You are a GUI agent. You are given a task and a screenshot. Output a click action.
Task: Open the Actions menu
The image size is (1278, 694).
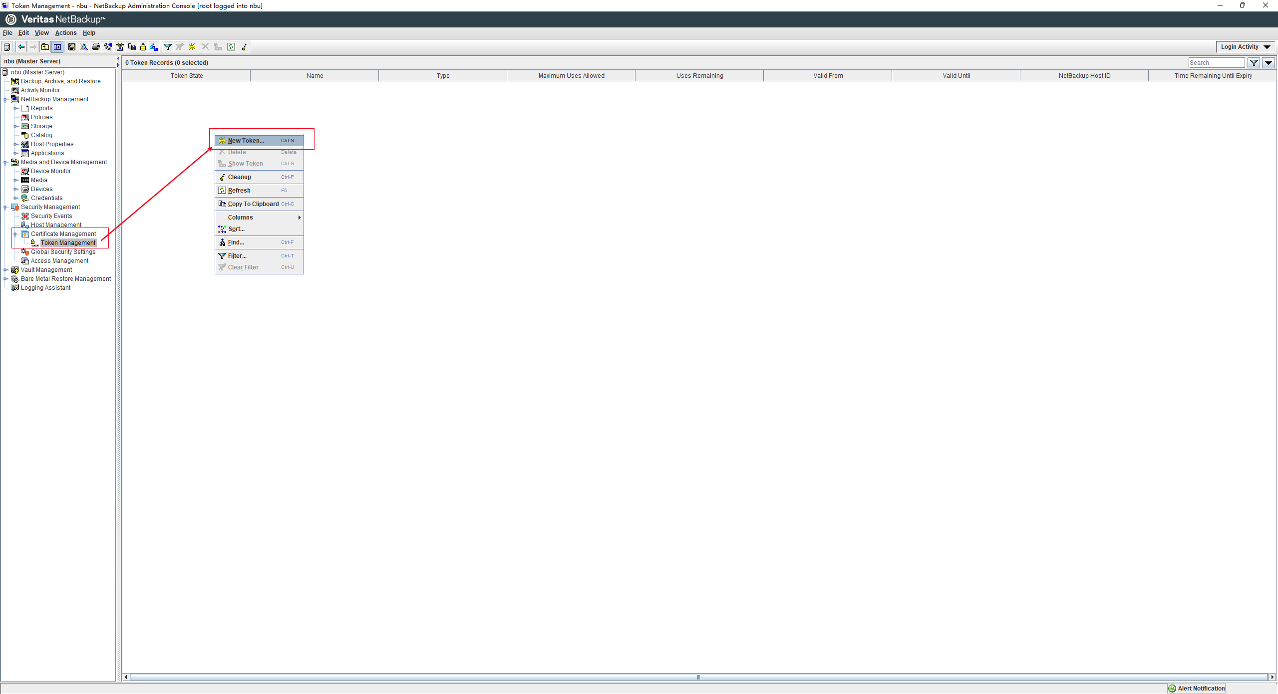[65, 33]
